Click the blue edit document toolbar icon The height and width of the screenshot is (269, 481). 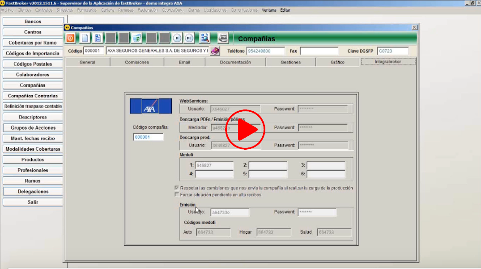click(98, 38)
